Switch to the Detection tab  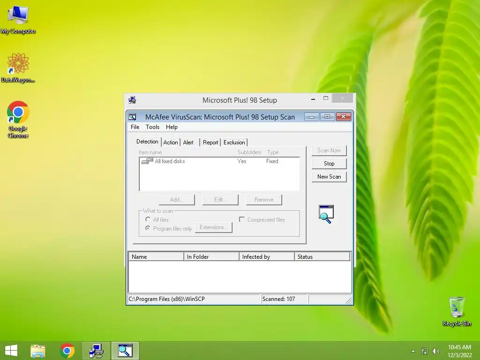(147, 142)
